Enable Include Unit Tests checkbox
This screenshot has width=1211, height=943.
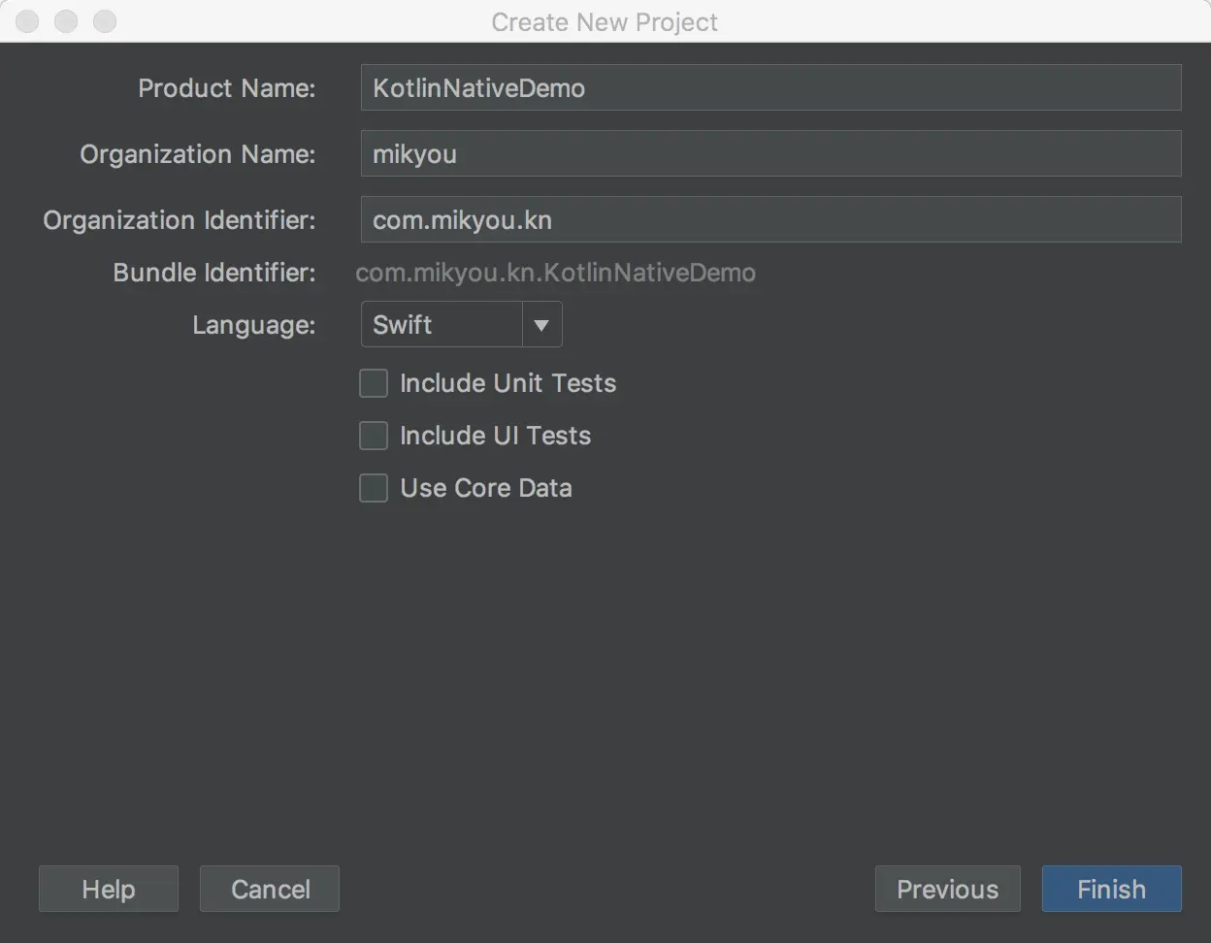click(x=374, y=383)
